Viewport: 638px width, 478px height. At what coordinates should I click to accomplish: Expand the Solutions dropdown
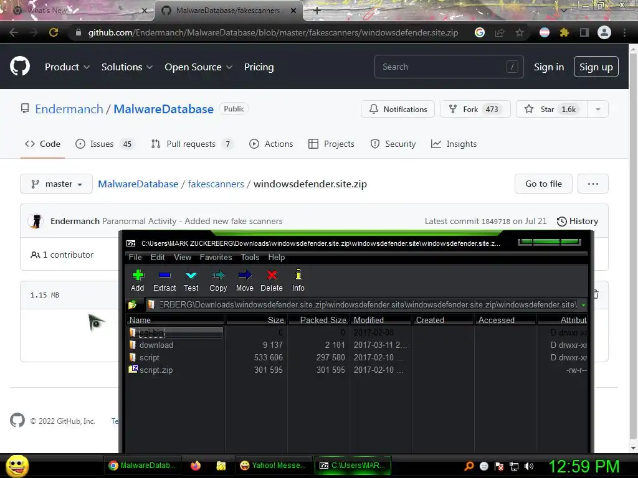[127, 67]
